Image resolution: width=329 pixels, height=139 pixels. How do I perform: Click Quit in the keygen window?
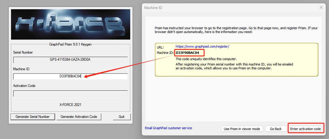coord(122,117)
